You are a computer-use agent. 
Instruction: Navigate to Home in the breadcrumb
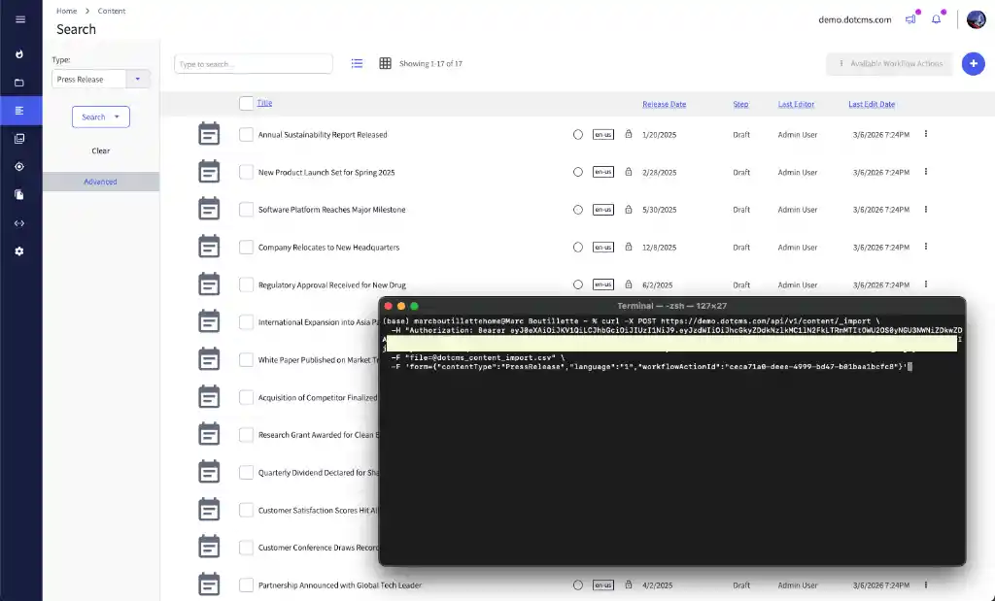coord(66,11)
